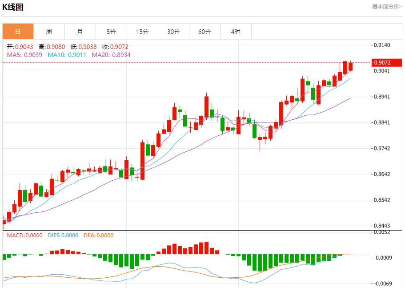Open the 4时 timeframe tab
Image resolution: width=405 pixels, height=288 pixels.
(x=236, y=32)
